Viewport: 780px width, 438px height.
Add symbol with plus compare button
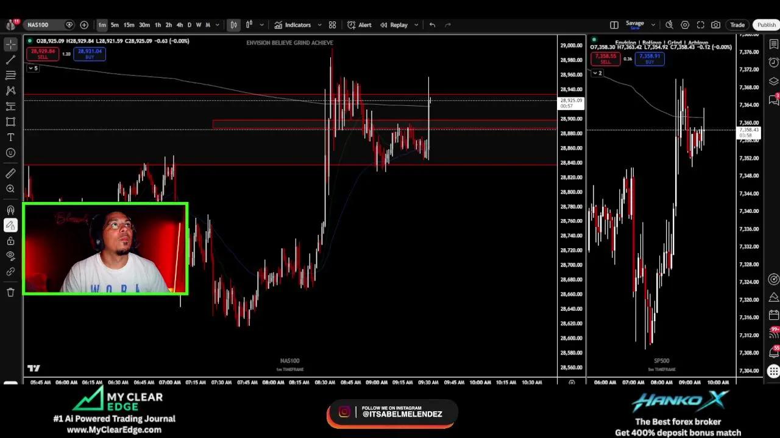[x=84, y=25]
